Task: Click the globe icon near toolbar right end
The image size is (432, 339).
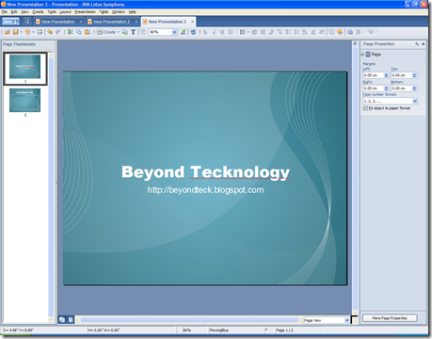Action: [x=350, y=32]
